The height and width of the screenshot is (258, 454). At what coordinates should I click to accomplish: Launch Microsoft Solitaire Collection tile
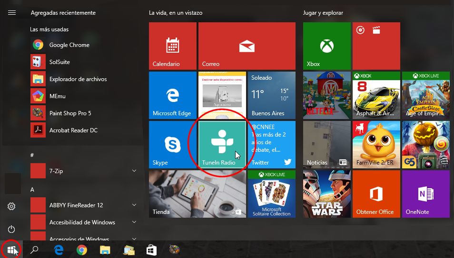(x=272, y=194)
